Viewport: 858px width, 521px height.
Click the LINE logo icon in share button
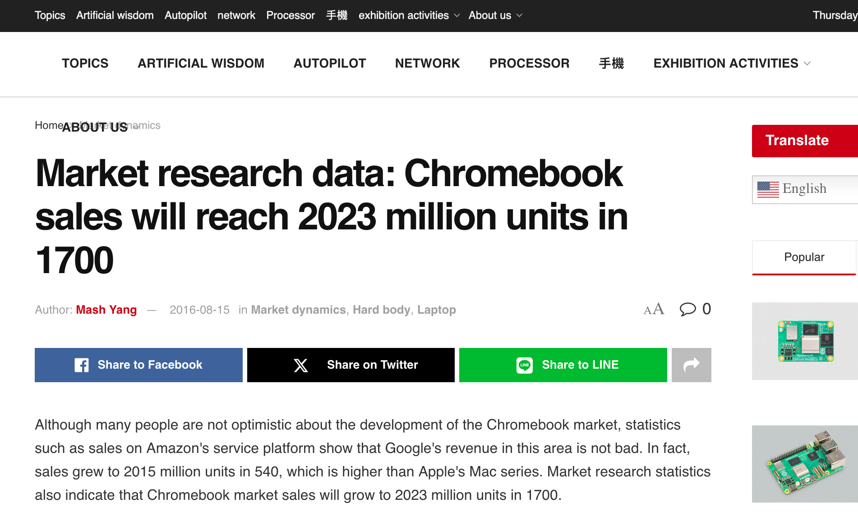tap(525, 365)
